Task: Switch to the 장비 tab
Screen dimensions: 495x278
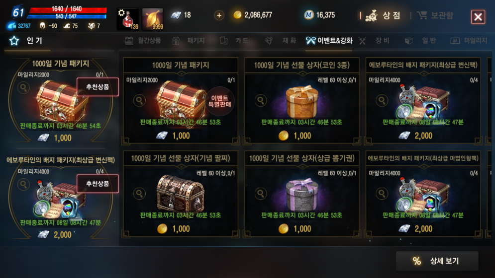Action: [x=375, y=41]
